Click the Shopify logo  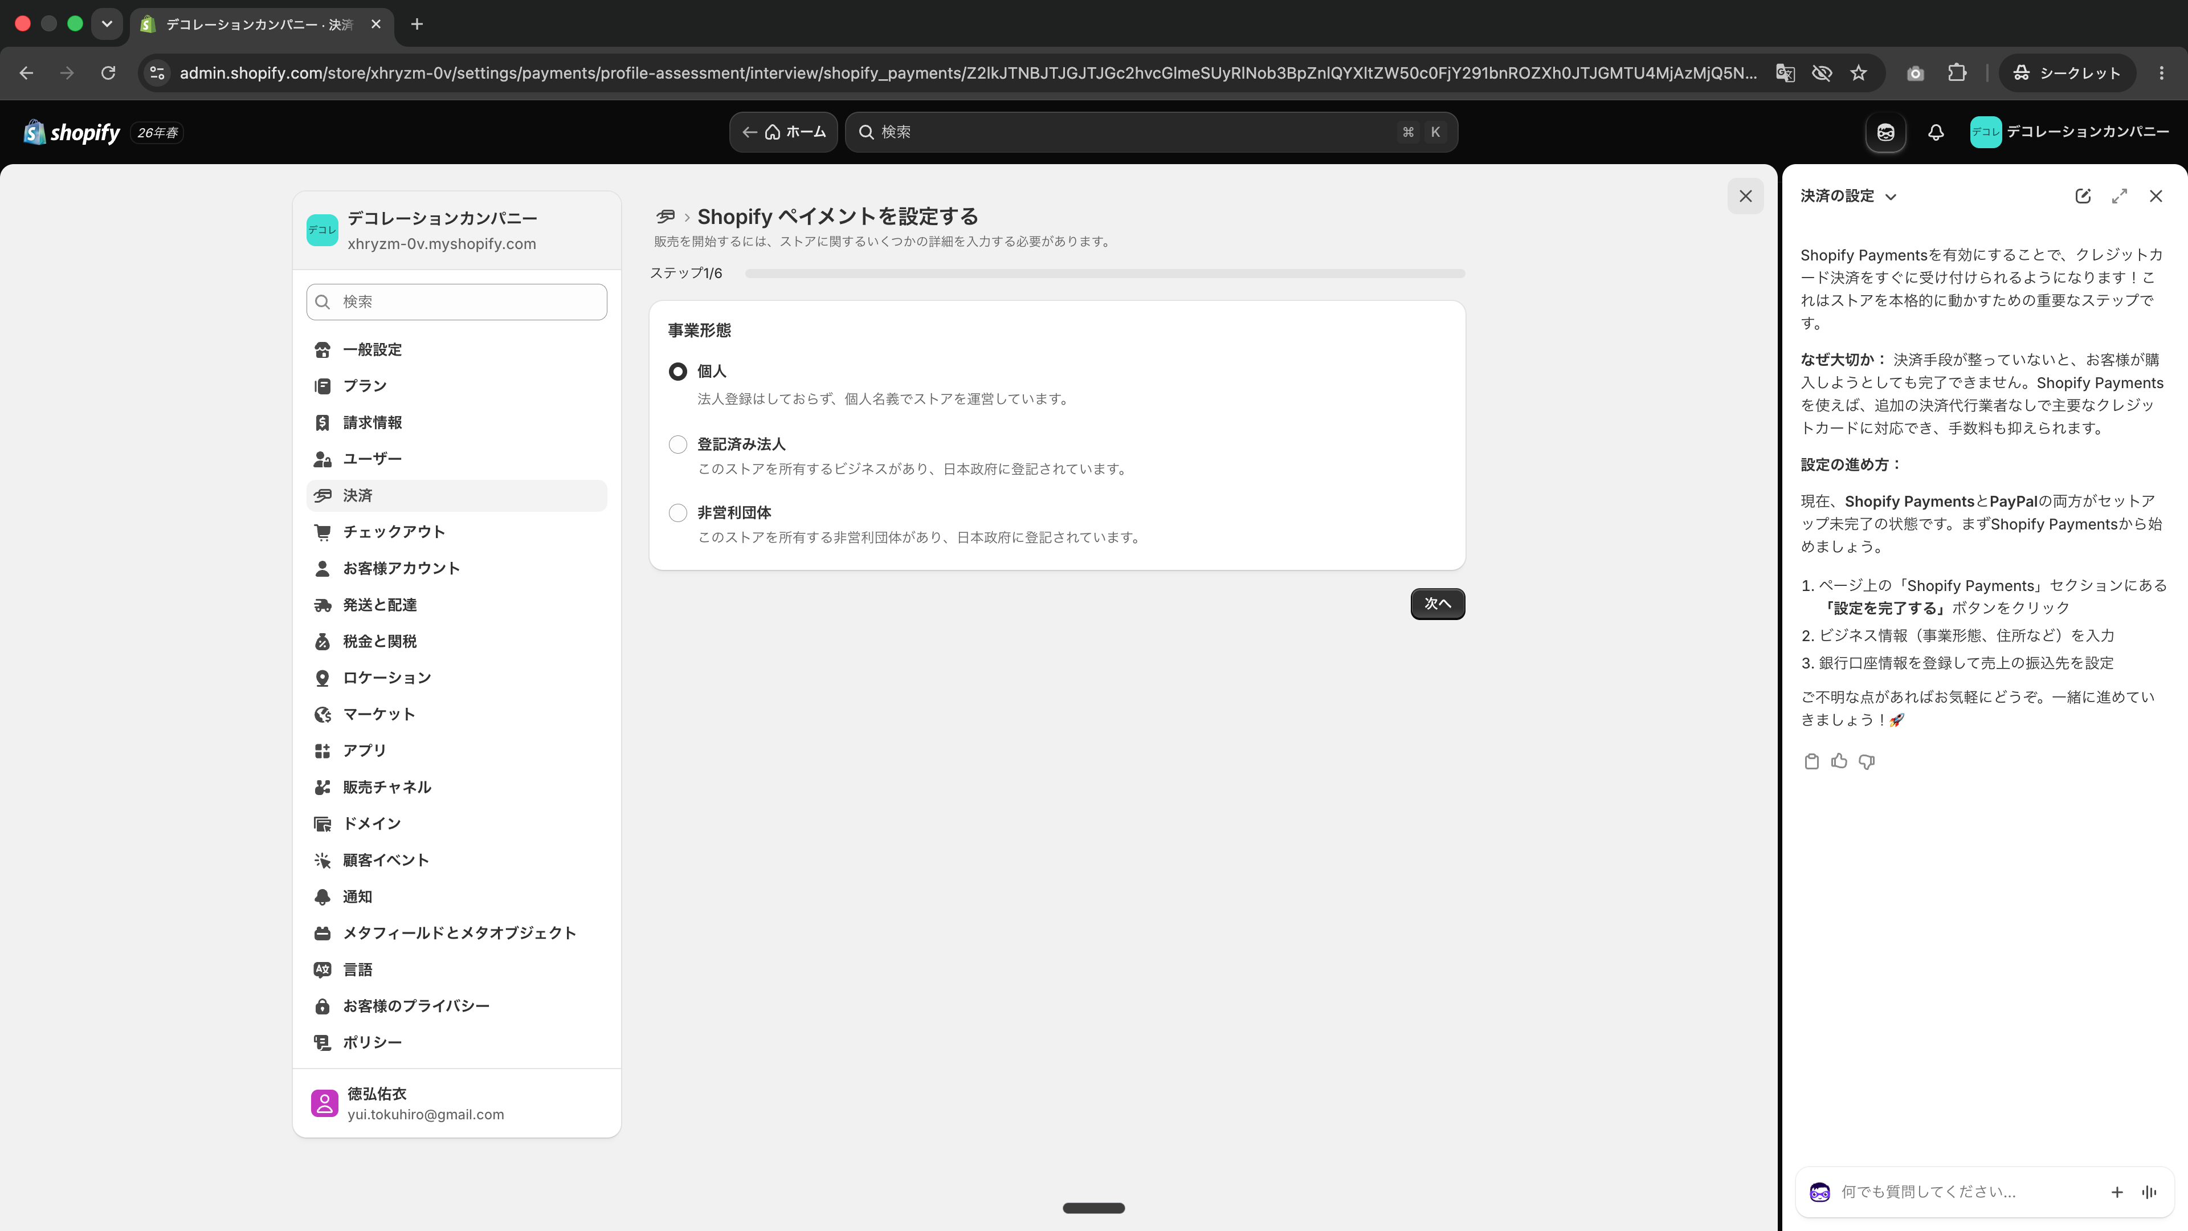[x=72, y=132]
